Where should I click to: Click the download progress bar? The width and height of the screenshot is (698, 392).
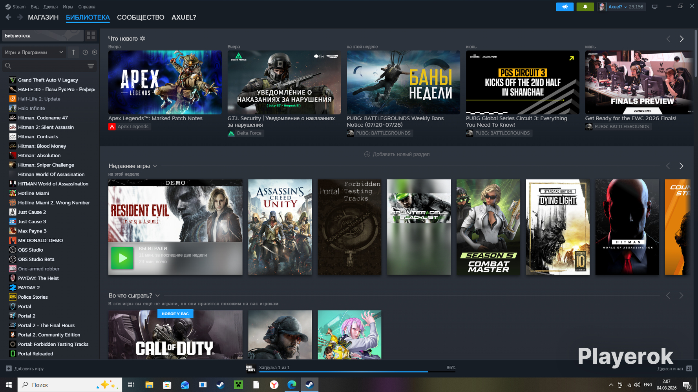(357, 372)
